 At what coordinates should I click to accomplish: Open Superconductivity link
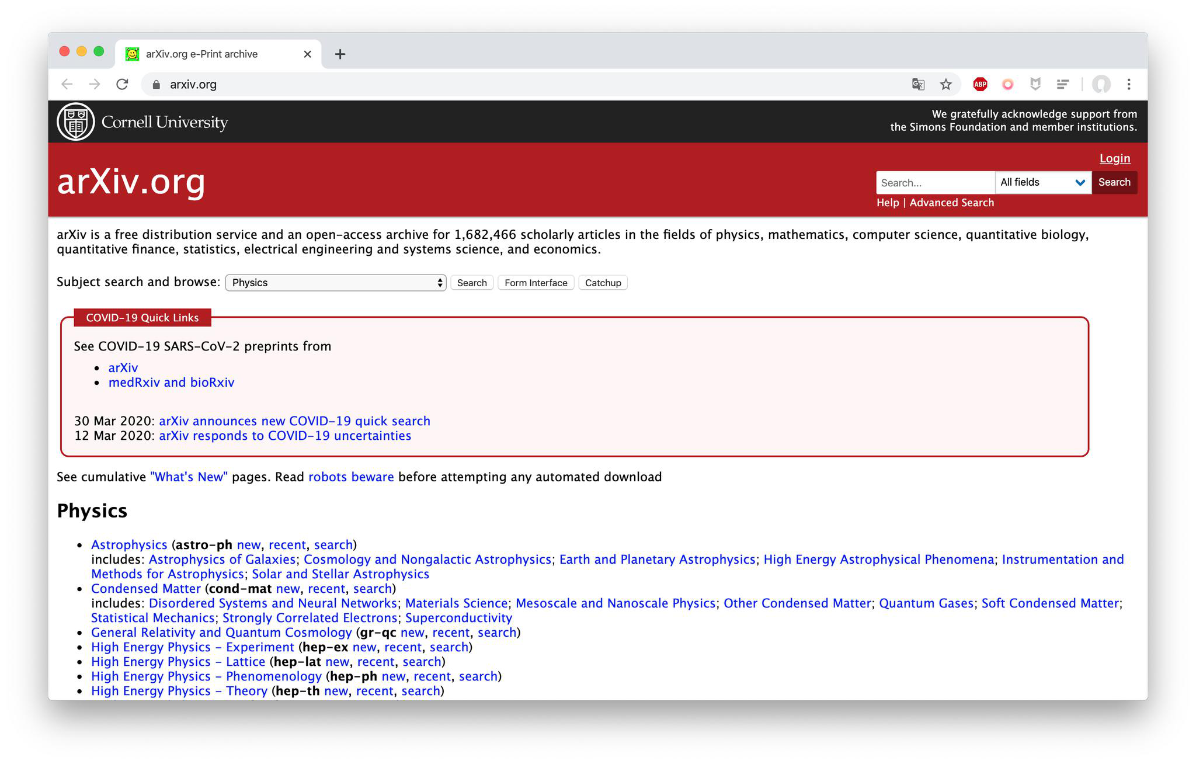click(x=458, y=618)
